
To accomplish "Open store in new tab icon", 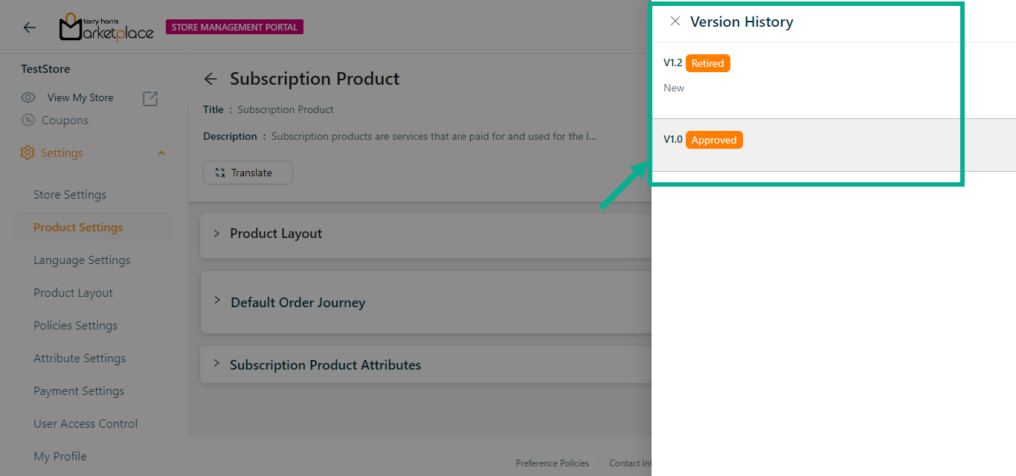I will click(150, 98).
